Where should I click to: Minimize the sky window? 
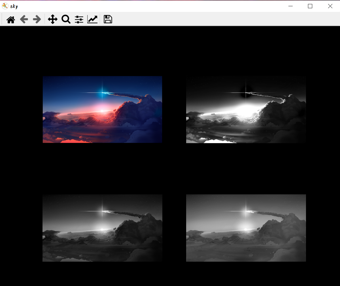[290, 6]
